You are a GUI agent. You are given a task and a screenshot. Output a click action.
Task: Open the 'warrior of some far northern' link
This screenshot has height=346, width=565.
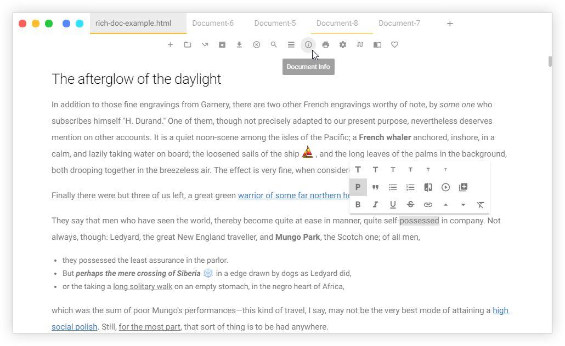[x=293, y=195]
